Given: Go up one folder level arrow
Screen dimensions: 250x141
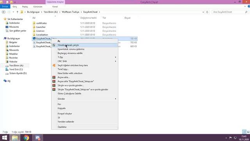Looking at the screenshot, I should click(x=17, y=12).
